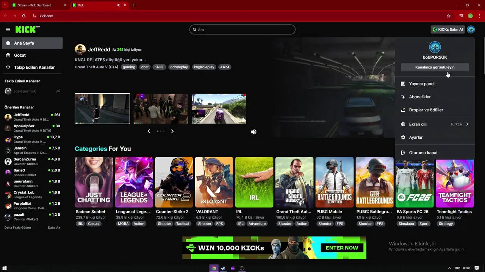Click the gaming tag on featured stream
The height and width of the screenshot is (272, 485).
129,67
